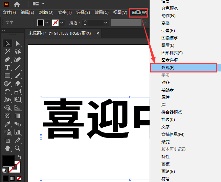The image size is (221, 182).
Task: Select the Lasso tool
Action: pyautogui.click(x=18, y=51)
